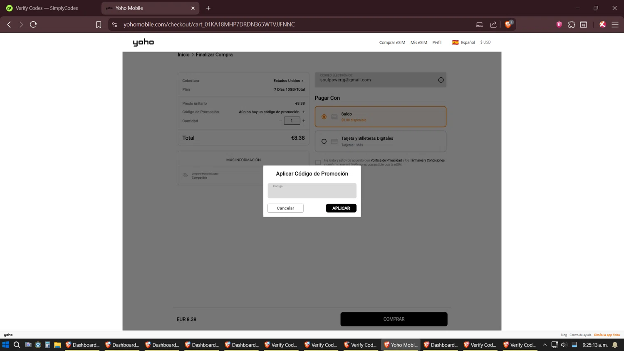Click the share icon in address bar
The image size is (624, 351).
[x=493, y=25]
